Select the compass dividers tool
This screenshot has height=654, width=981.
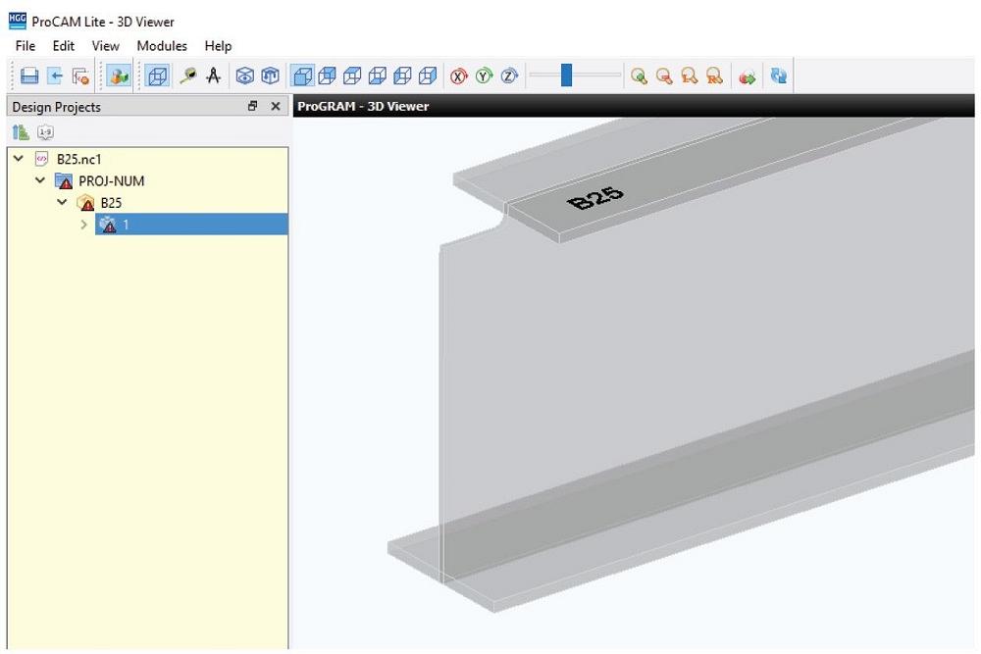(213, 76)
